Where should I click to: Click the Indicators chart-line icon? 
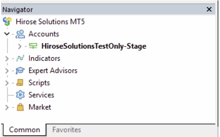click(20, 58)
